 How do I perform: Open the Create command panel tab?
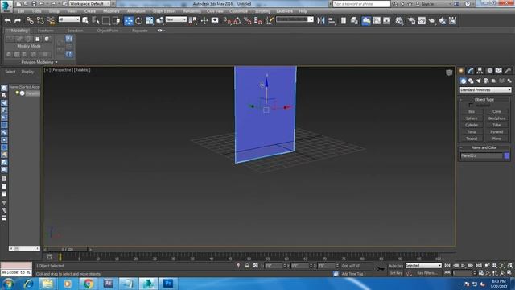(x=461, y=70)
